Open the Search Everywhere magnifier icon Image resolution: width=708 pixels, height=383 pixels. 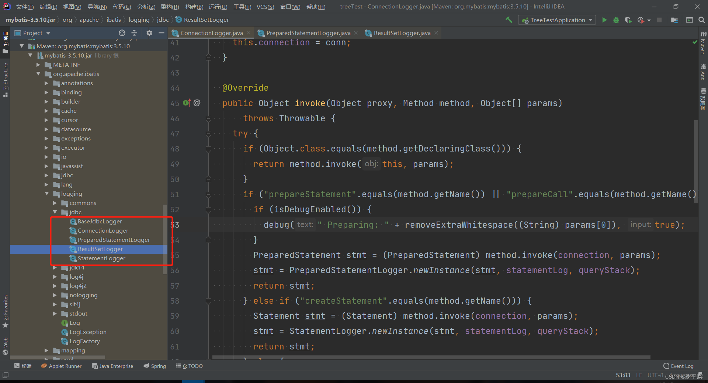point(701,20)
